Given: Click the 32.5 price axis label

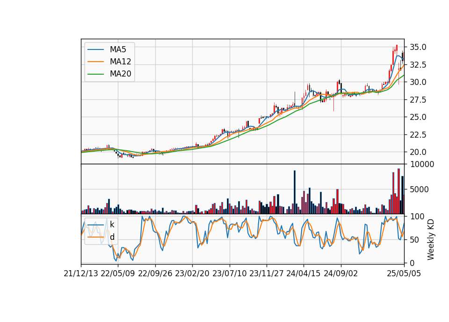Looking at the screenshot, I should tap(418, 65).
